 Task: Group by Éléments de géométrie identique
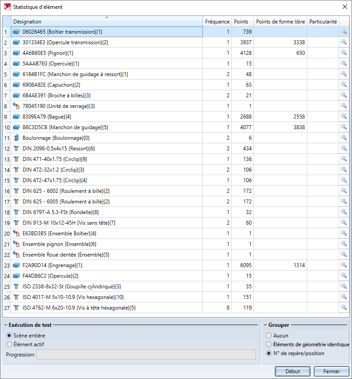(269, 345)
